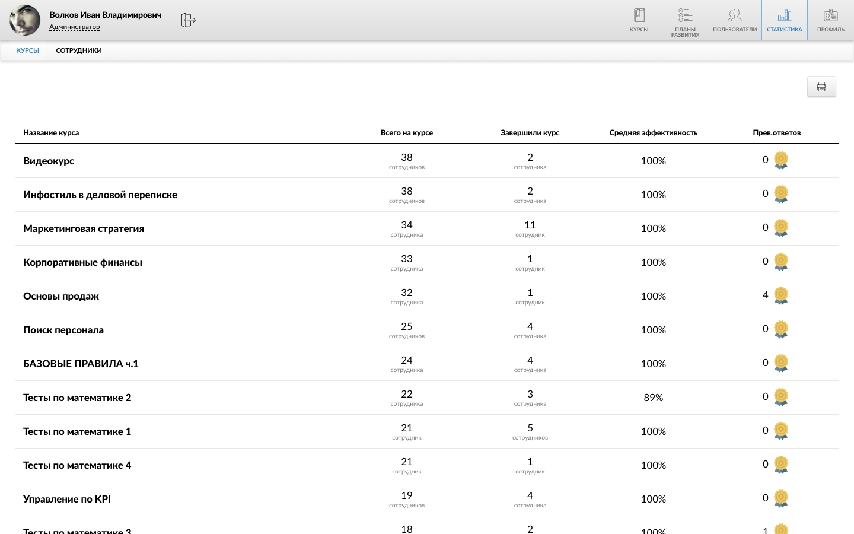Click the Завершили курс column header

pyautogui.click(x=530, y=133)
